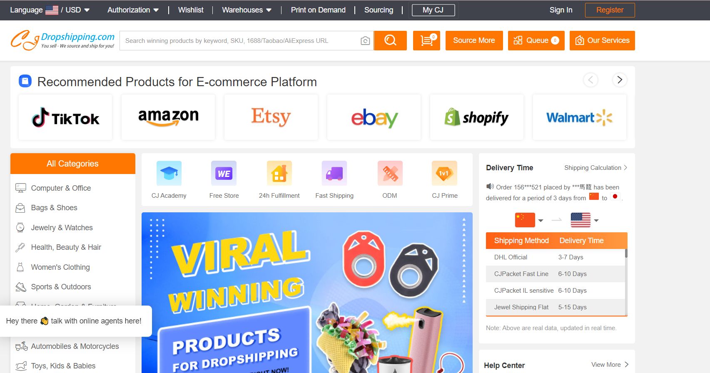This screenshot has height=373, width=710.
Task: Open the destination country US flag dropdown
Action: click(x=585, y=220)
